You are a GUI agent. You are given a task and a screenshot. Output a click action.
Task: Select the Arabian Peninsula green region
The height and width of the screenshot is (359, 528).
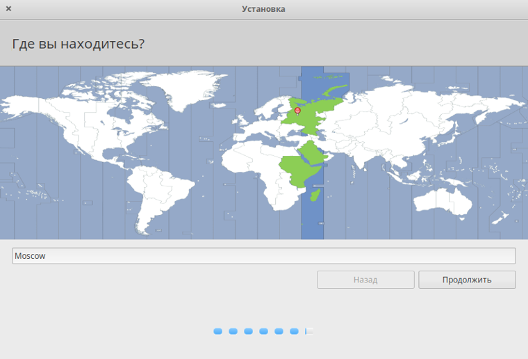click(313, 152)
